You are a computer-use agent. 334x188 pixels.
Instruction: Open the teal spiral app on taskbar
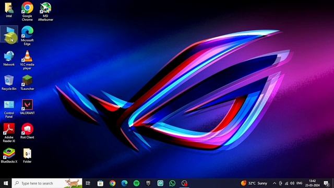click(x=160, y=183)
